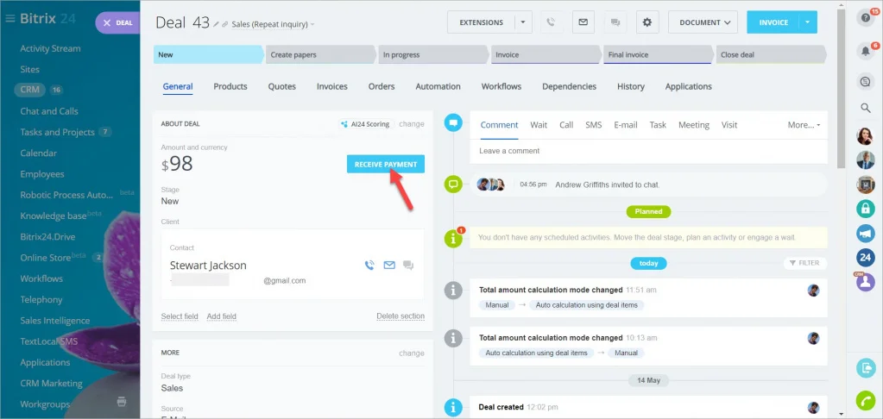Email Stewart Jackson via envelope icon

click(x=389, y=266)
